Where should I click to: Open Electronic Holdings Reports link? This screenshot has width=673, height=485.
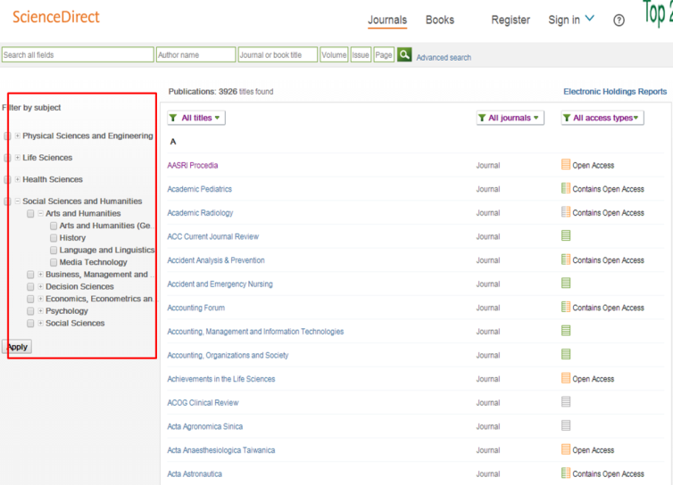[x=615, y=91]
